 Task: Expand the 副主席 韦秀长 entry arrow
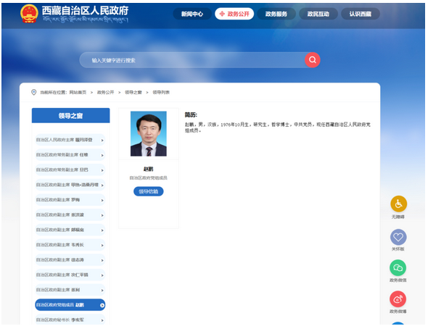102,245
